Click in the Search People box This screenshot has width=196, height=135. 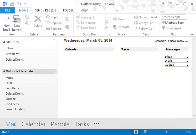click(x=173, y=17)
